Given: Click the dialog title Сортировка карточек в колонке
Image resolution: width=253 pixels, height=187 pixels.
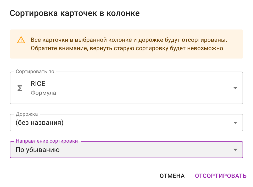Looking at the screenshot, I should [x=75, y=13].
